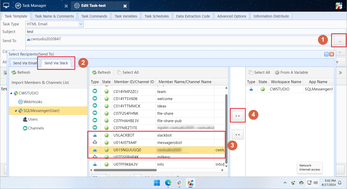Click the horizontal scrollbar of the members list

point(125,170)
